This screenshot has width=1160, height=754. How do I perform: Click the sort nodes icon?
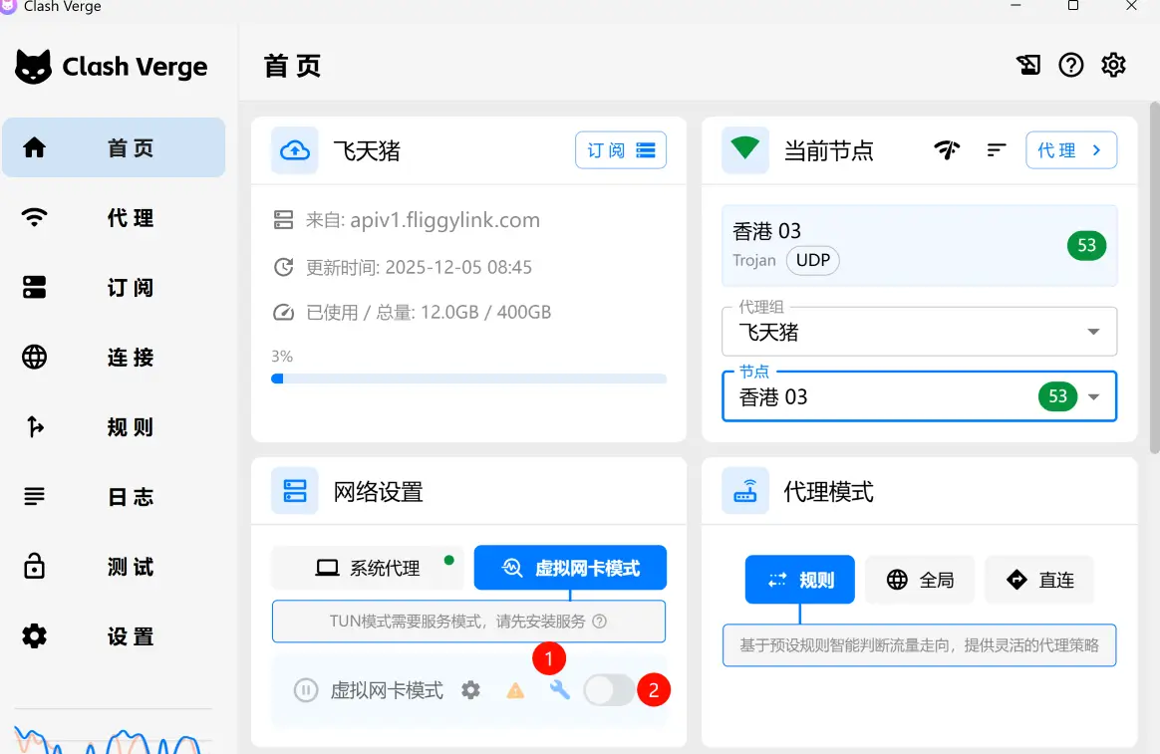pos(997,150)
